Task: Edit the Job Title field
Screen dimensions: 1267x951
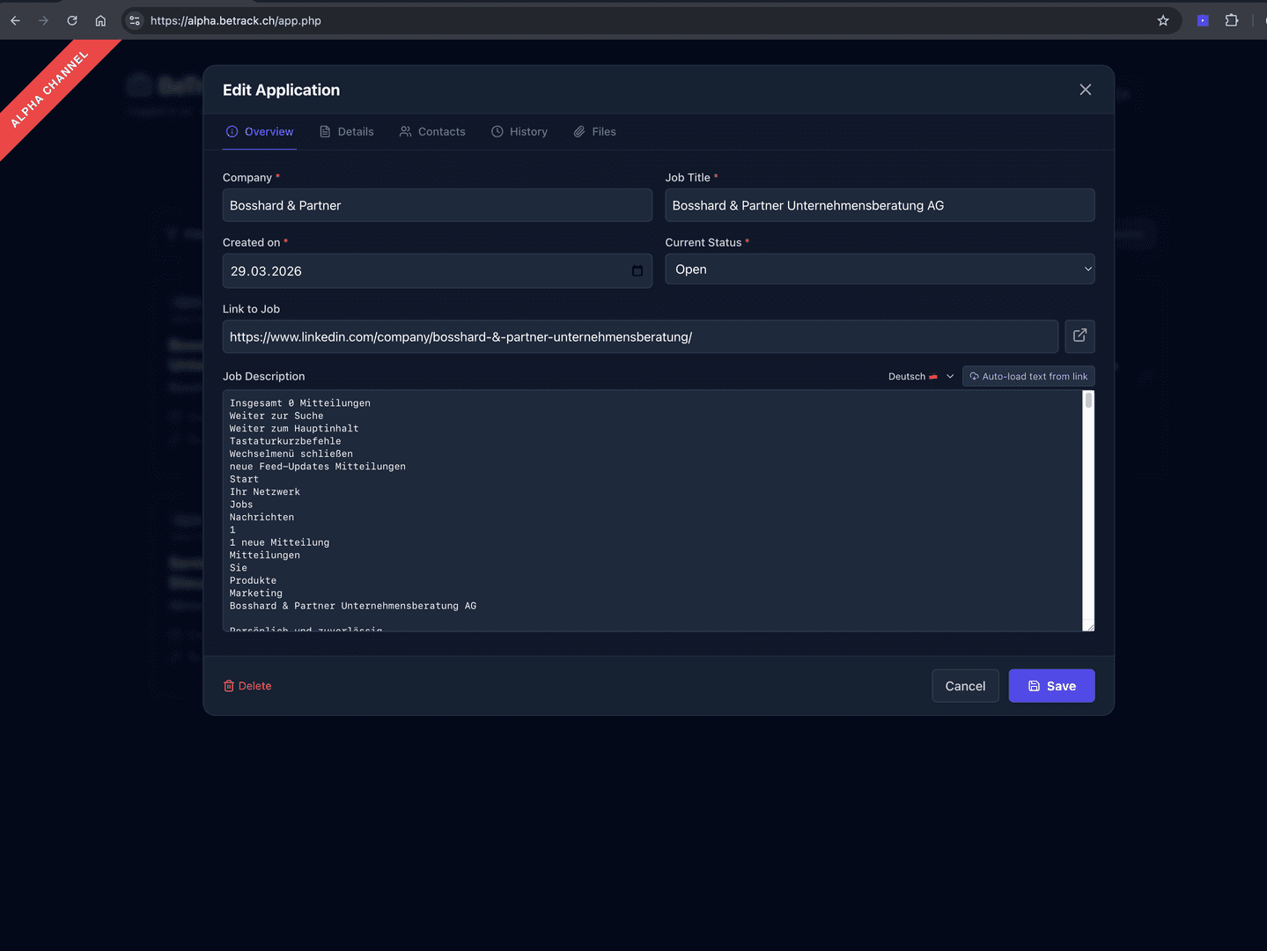Action: (x=880, y=205)
